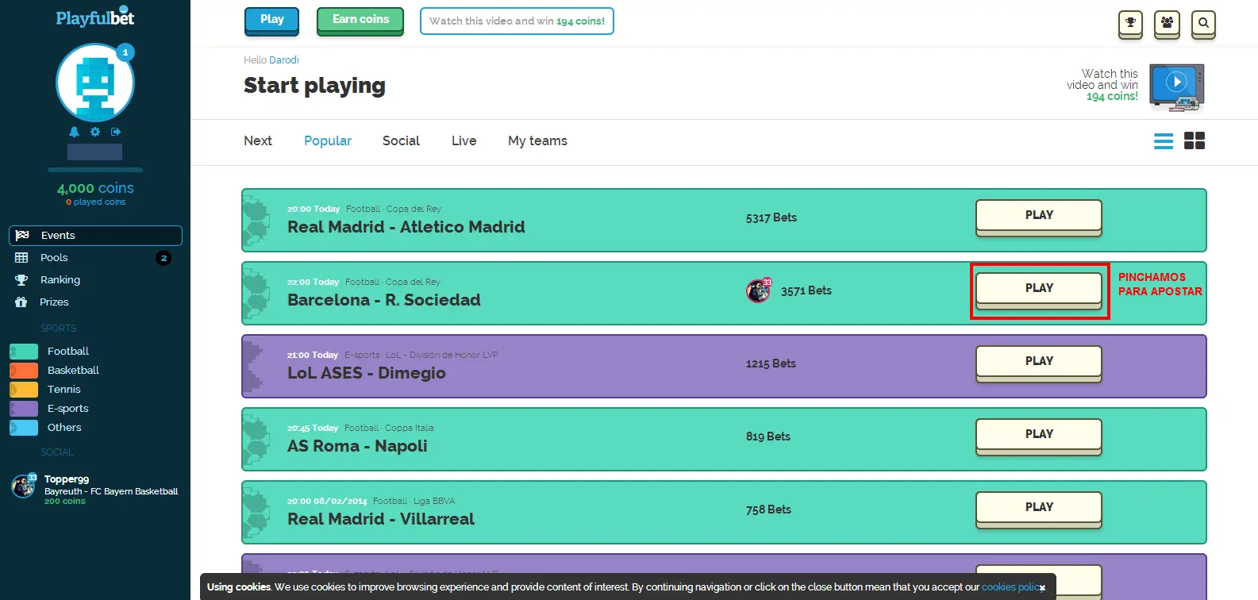Open the Real Madrid - Atletico Madrid match title

[x=406, y=228]
